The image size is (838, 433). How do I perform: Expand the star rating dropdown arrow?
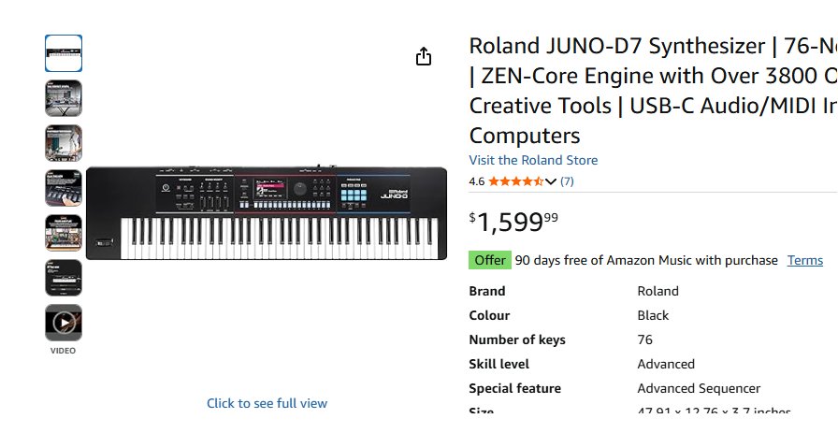coord(551,181)
